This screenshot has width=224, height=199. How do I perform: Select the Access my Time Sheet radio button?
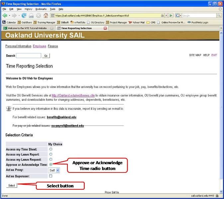pyautogui.click(x=51, y=149)
